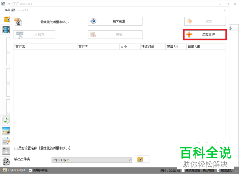Select the film-reel utilities category in sidebar
The image size is (239, 174).
(x=6, y=162)
